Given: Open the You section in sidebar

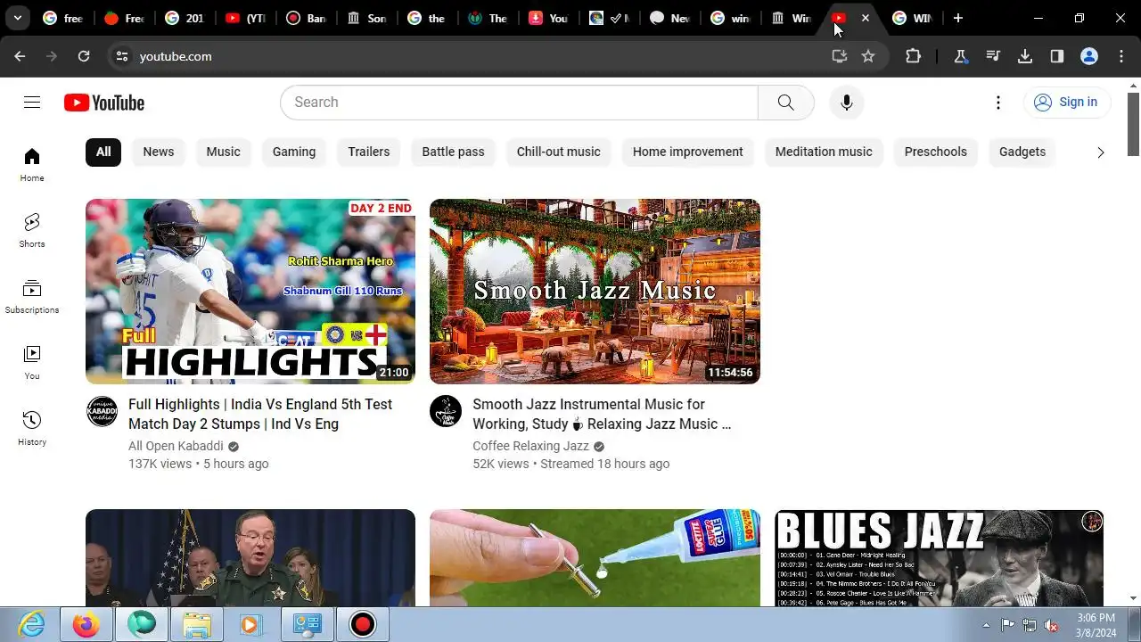Looking at the screenshot, I should 32,363.
